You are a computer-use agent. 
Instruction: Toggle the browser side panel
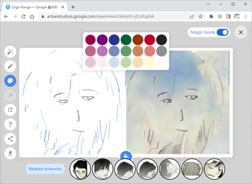click(228, 16)
